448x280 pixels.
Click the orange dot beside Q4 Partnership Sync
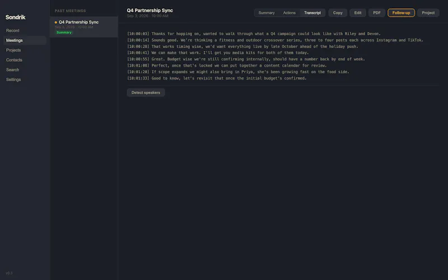click(55, 22)
